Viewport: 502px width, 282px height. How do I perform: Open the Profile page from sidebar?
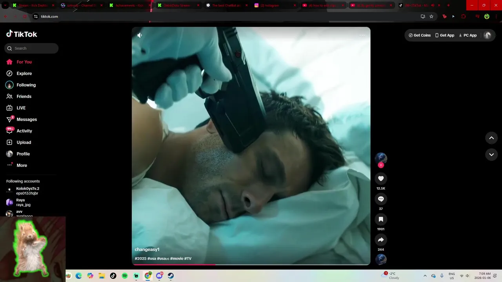pyautogui.click(x=18, y=154)
